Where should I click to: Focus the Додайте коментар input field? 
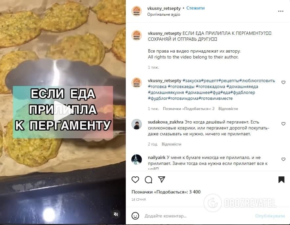coord(198,216)
